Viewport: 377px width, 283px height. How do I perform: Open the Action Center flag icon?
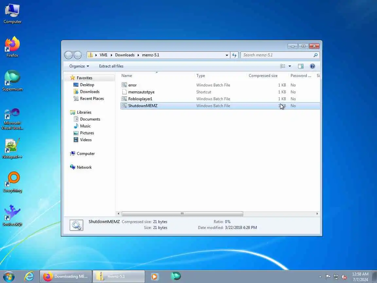328,277
